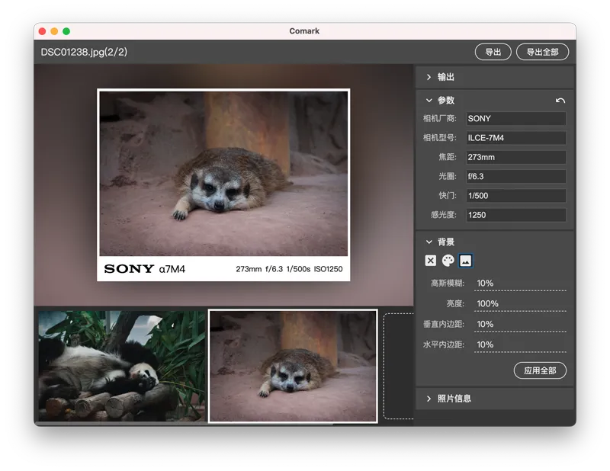Select the image background icon

click(x=466, y=261)
